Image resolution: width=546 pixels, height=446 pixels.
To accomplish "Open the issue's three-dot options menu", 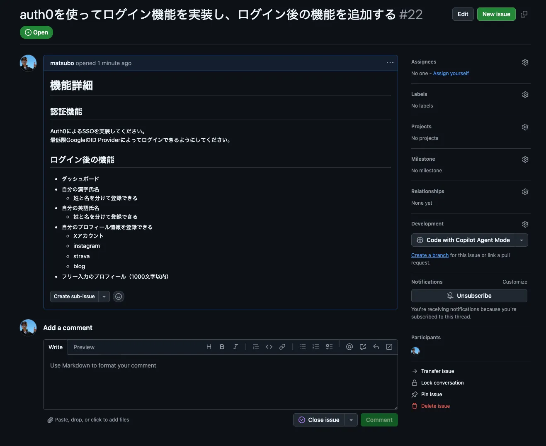I will (x=390, y=63).
